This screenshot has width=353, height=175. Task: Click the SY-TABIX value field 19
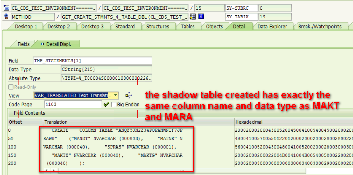pos(275,17)
